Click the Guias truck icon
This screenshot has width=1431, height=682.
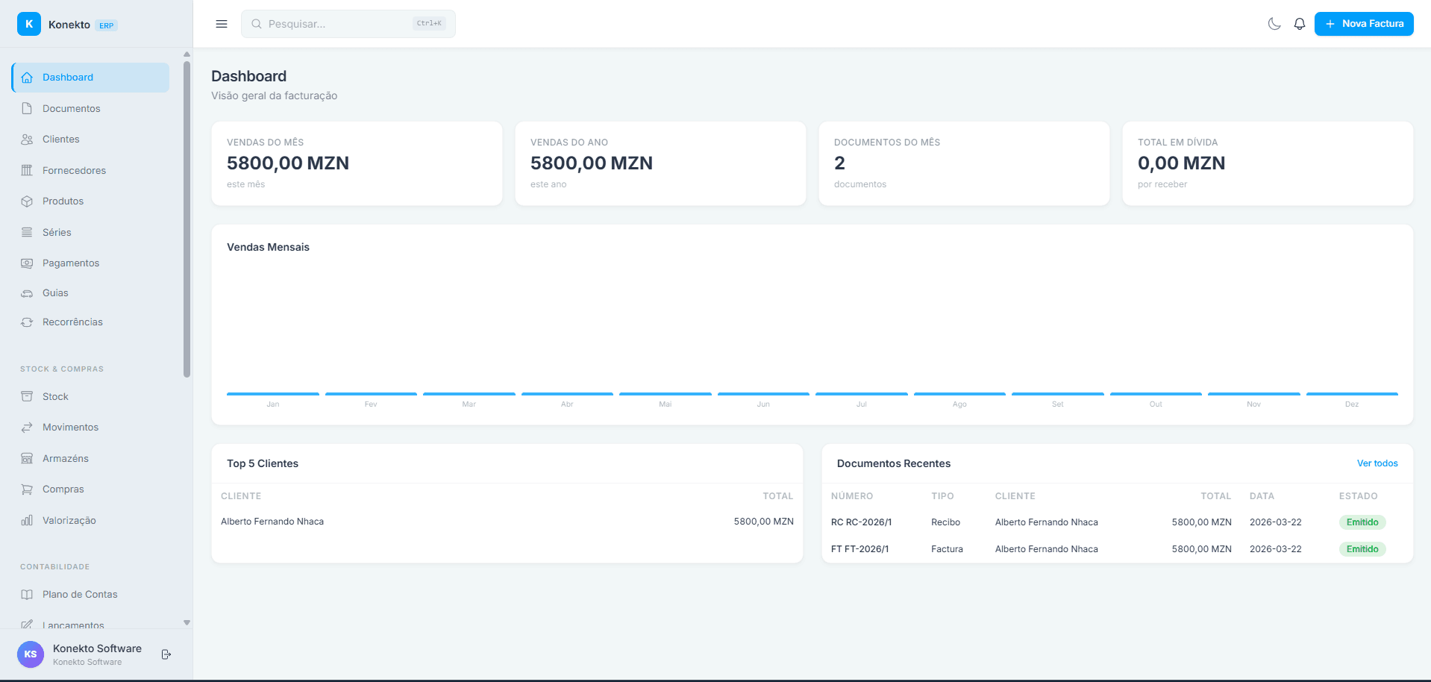click(27, 293)
